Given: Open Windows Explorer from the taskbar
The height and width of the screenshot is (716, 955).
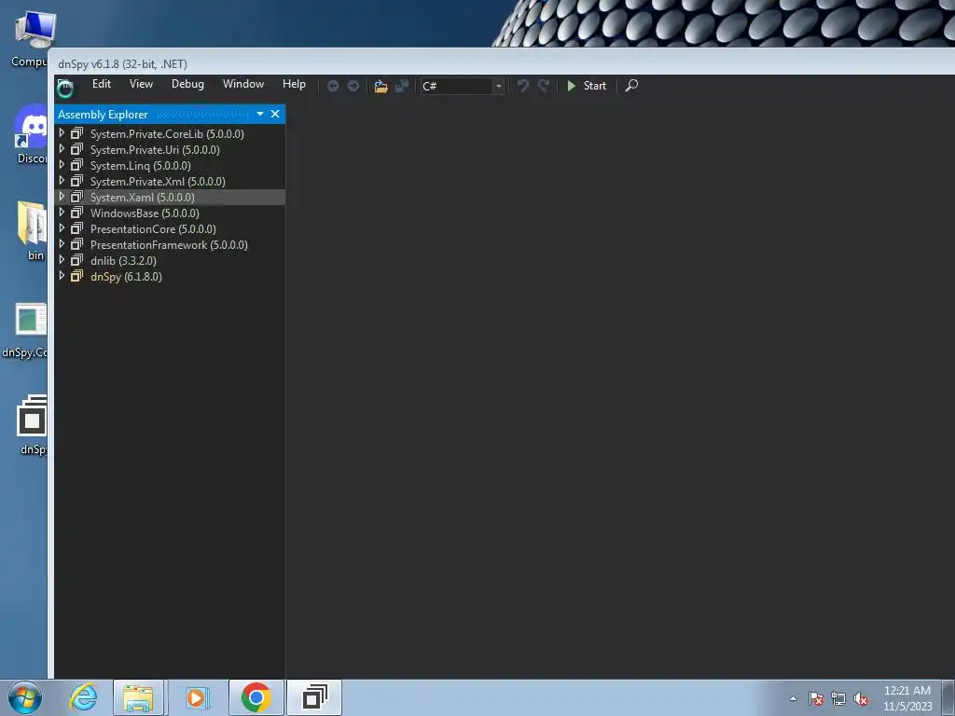Looking at the screenshot, I should pyautogui.click(x=138, y=697).
